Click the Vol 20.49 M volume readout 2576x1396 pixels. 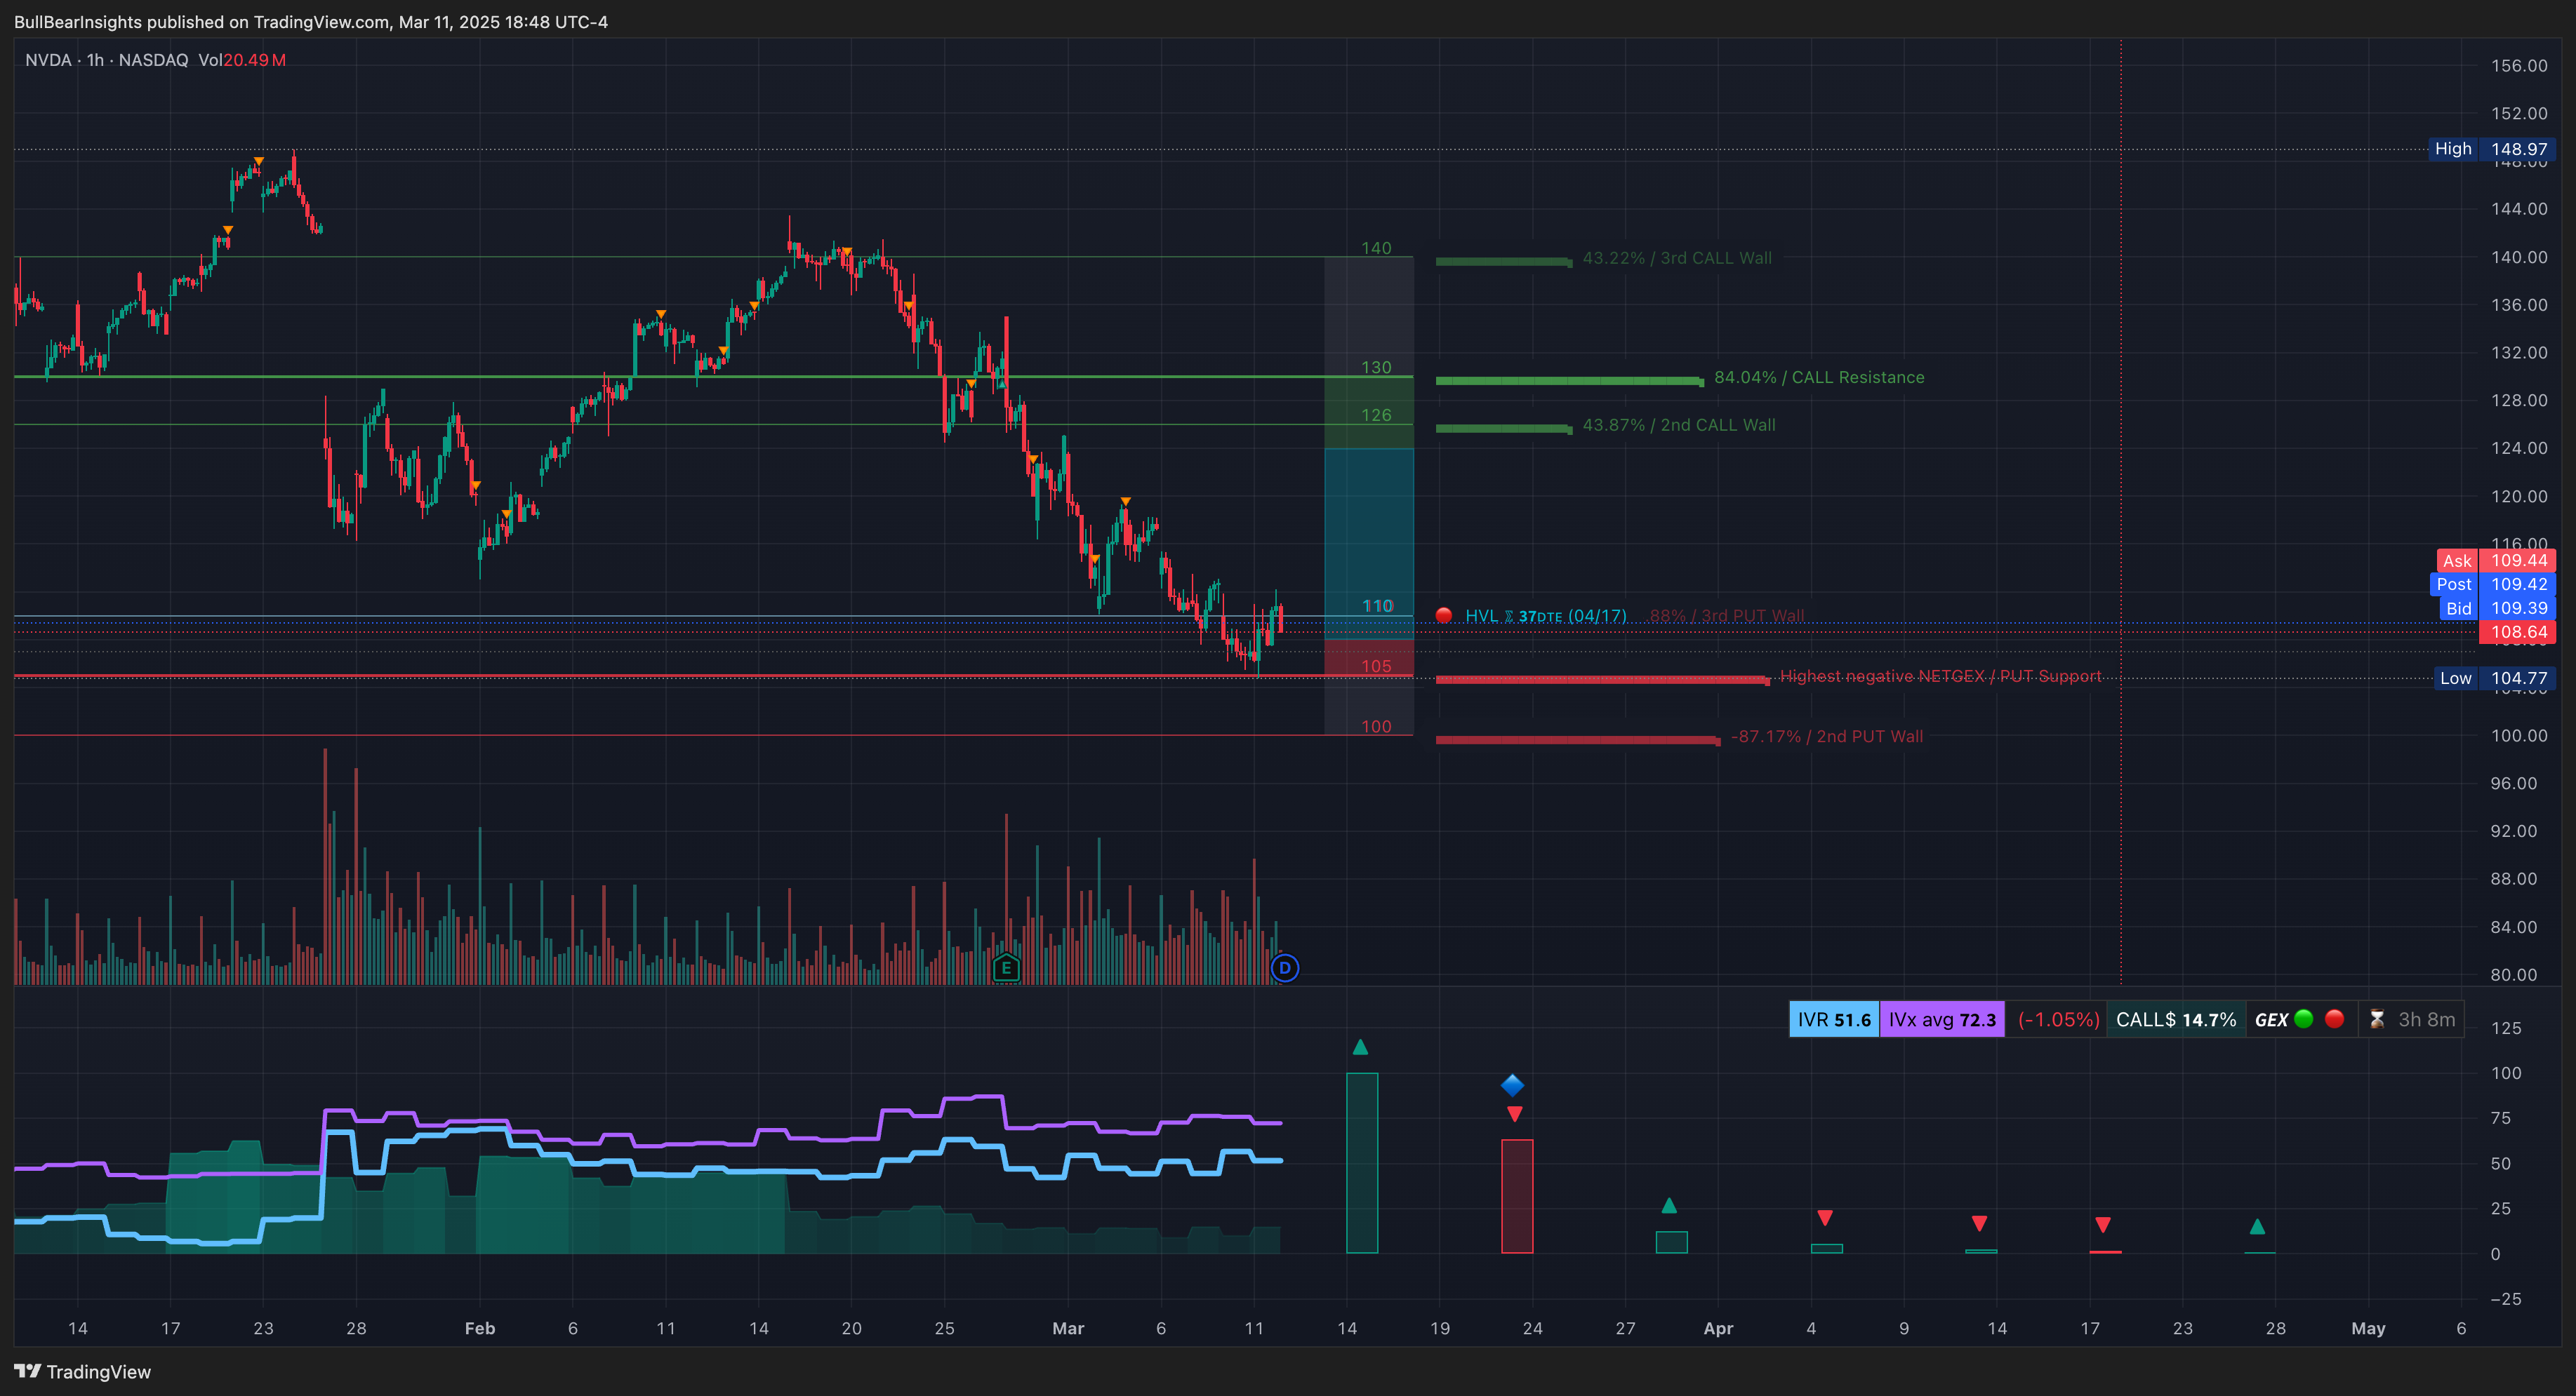tap(242, 60)
